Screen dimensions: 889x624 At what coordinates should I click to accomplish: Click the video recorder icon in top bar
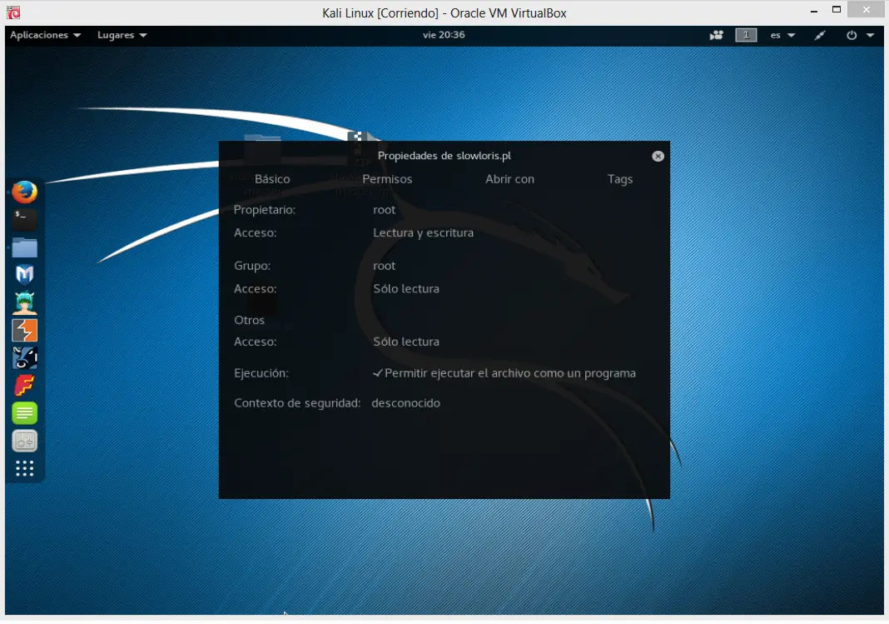716,35
